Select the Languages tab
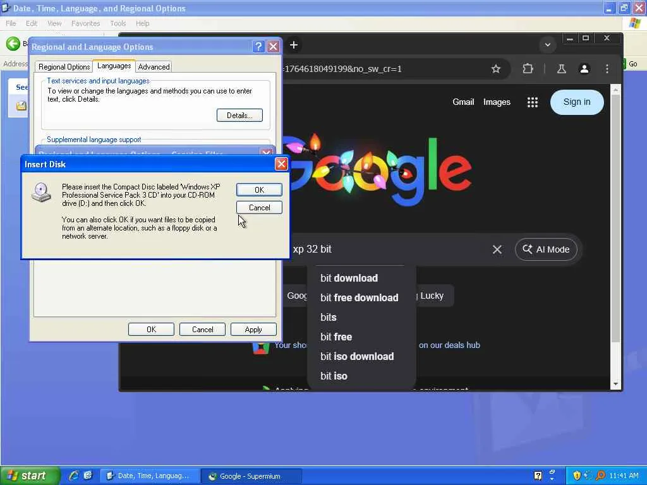647x485 pixels. (114, 66)
